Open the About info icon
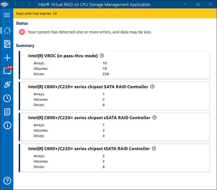Image resolution: width=217 pixels, height=190 pixels. pos(7,125)
